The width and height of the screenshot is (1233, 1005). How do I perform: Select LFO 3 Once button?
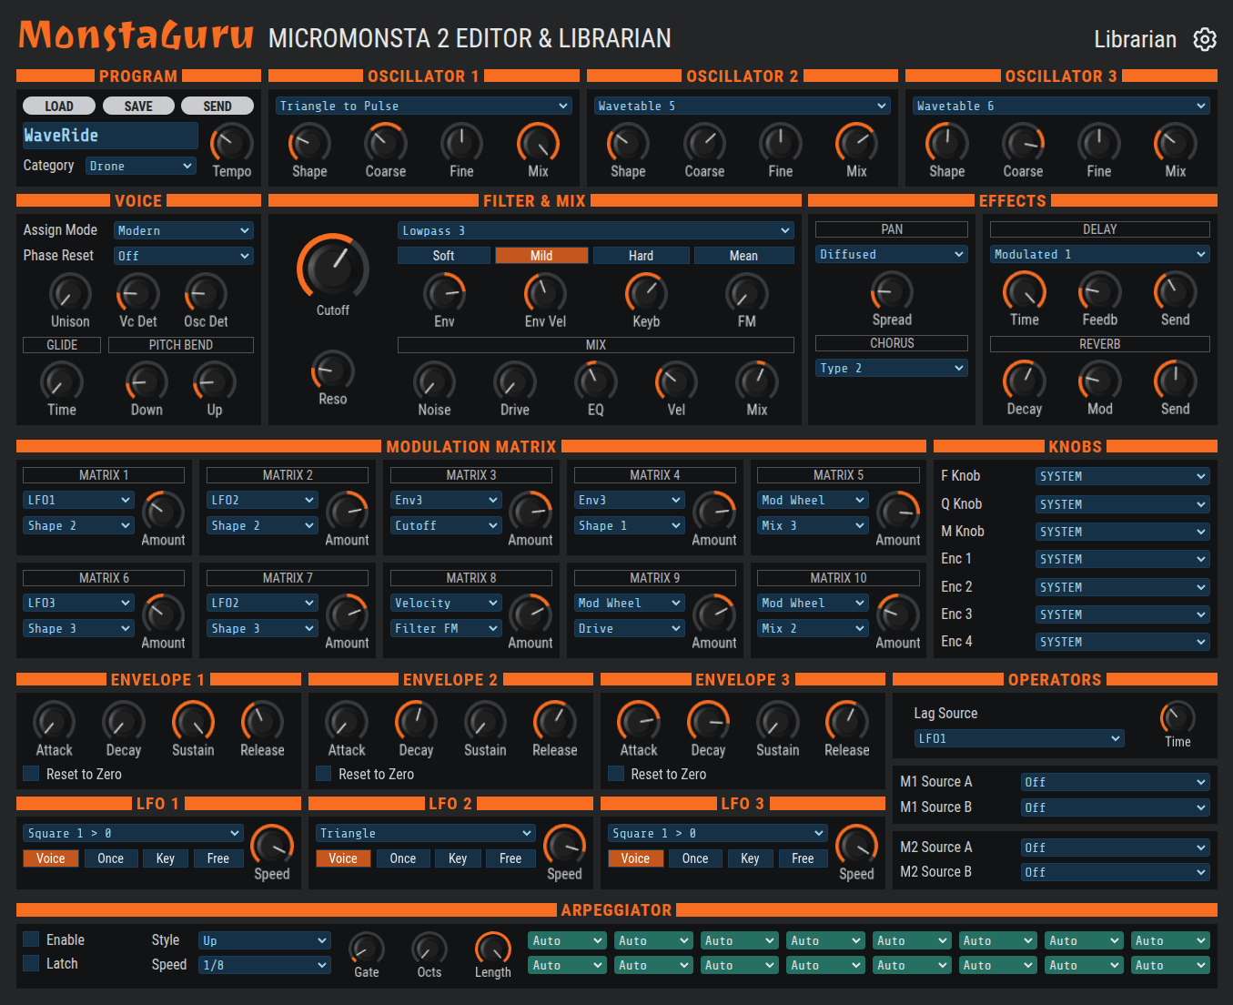(x=695, y=858)
